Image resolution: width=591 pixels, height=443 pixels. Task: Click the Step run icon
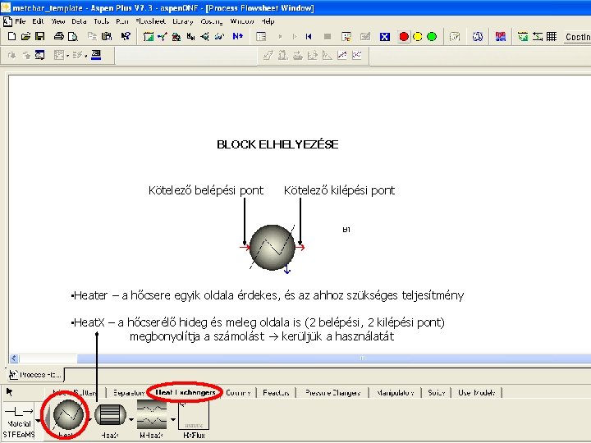coord(295,37)
